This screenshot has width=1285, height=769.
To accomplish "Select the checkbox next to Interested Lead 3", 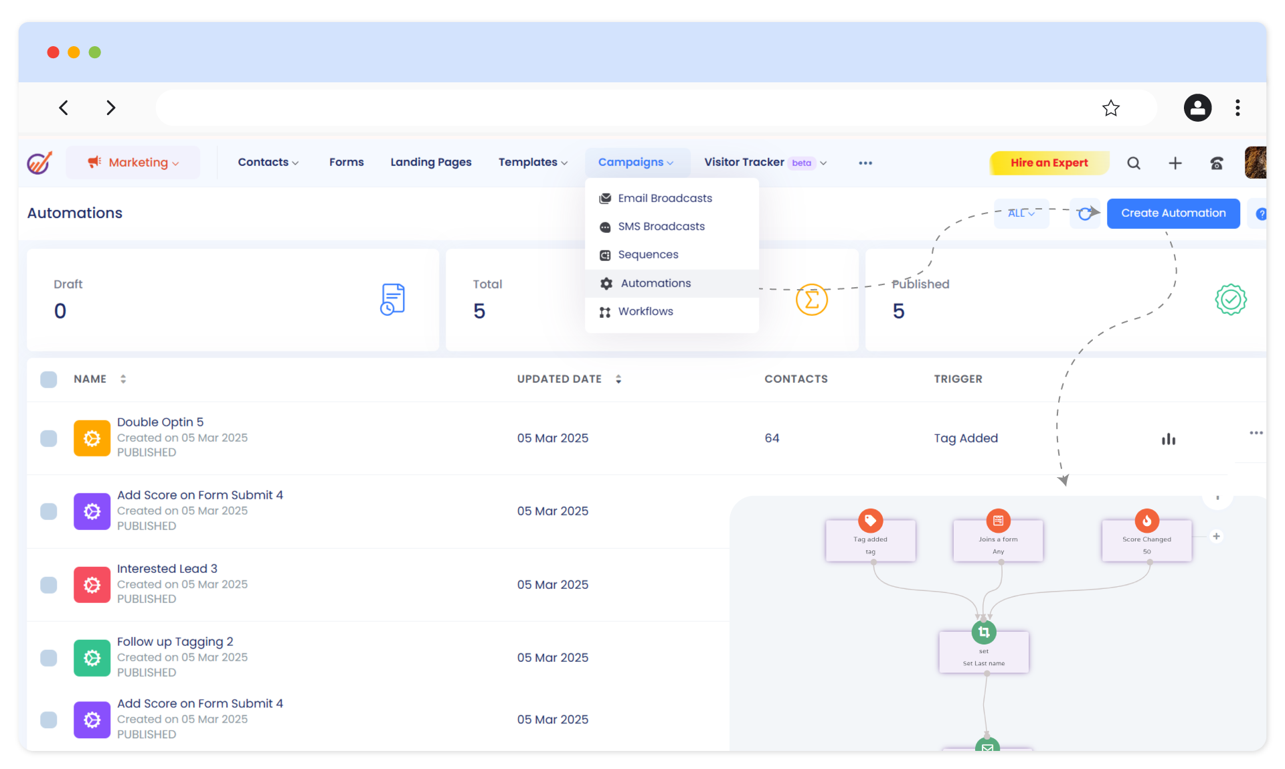I will 48,585.
